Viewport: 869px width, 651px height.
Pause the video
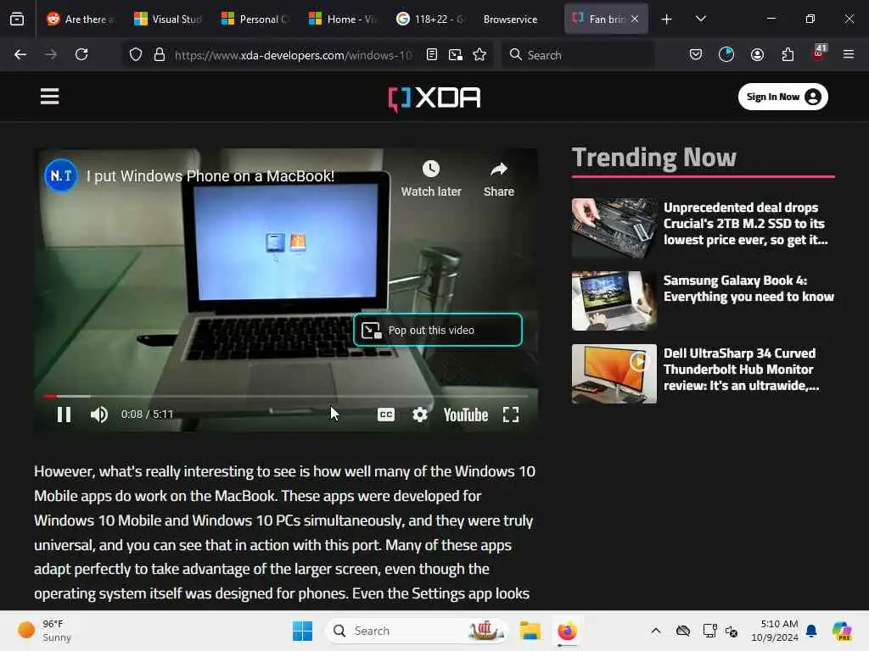tap(64, 415)
